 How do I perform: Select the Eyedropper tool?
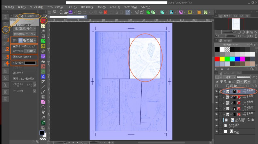tap(43, 101)
